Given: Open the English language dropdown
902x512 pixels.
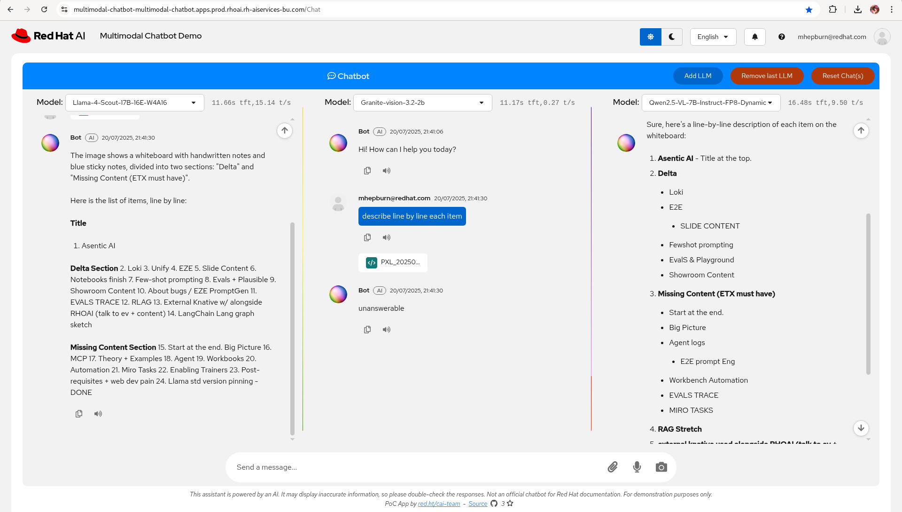Looking at the screenshot, I should (713, 37).
